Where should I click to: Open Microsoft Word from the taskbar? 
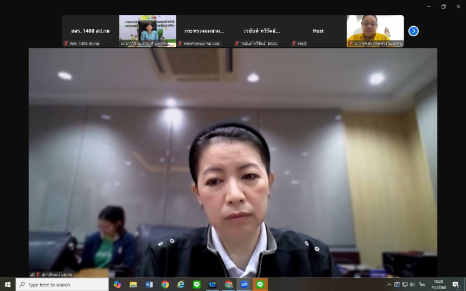(x=149, y=285)
